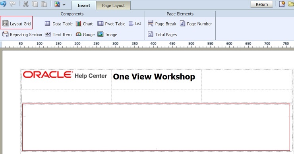
Task: Switch to the Page Layout tab
Action: click(113, 6)
